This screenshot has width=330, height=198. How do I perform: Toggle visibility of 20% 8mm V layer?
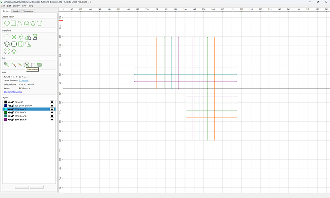(9, 109)
